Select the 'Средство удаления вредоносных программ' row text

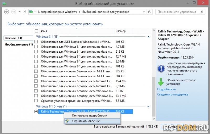coord(76,101)
